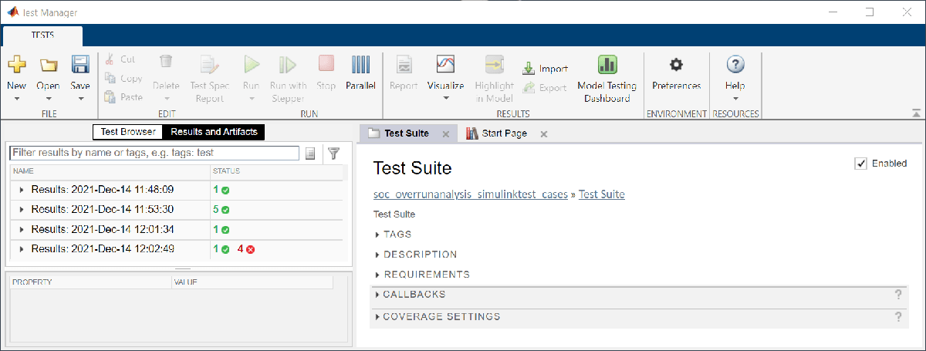The height and width of the screenshot is (351, 926).
Task: Open the Model Testing Dashboard
Action: point(607,66)
